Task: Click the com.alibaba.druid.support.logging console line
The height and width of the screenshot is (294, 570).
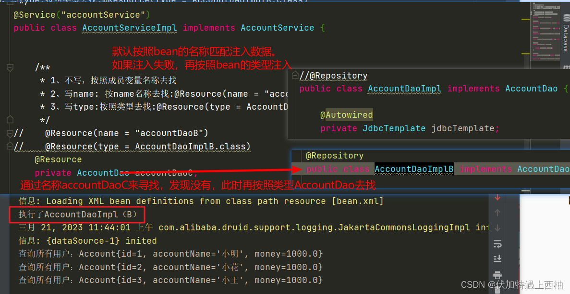Action: (x=254, y=227)
